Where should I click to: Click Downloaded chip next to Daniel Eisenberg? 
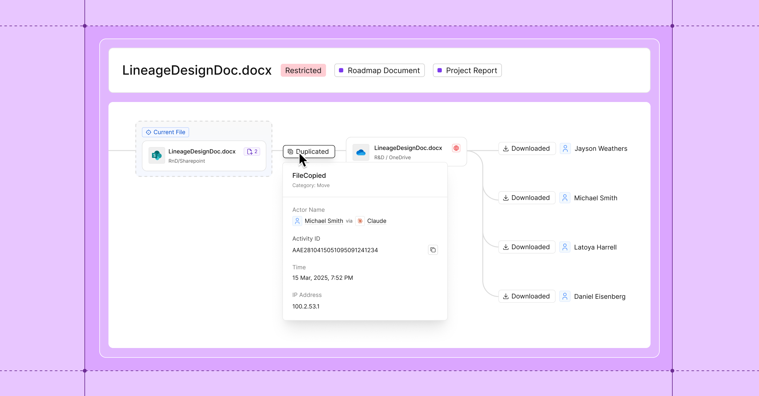coord(527,296)
